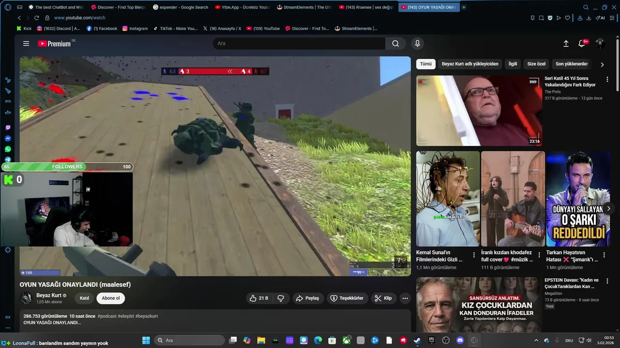Open WhatsApp in the browser sidebar
Image resolution: width=620 pixels, height=348 pixels.
[8, 149]
